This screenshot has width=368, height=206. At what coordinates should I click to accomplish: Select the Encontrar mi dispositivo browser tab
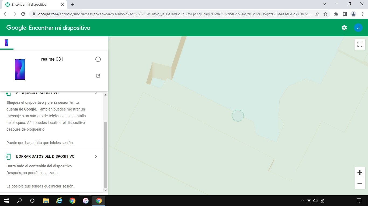click(32, 4)
